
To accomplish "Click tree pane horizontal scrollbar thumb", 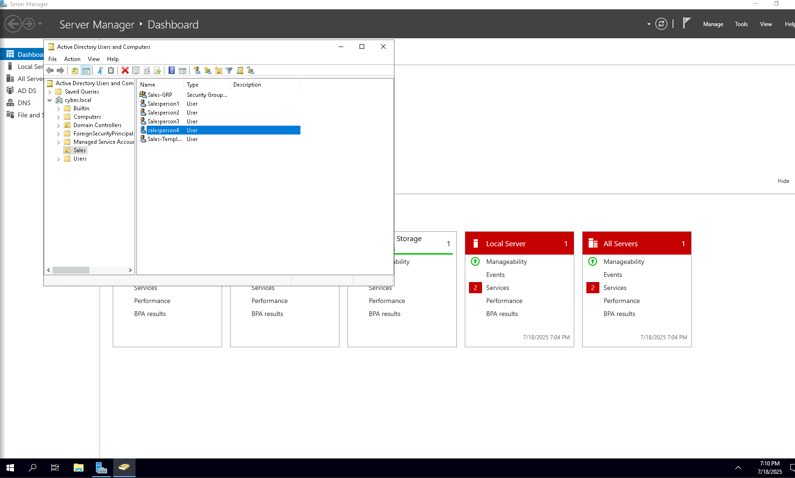I will pyautogui.click(x=71, y=270).
